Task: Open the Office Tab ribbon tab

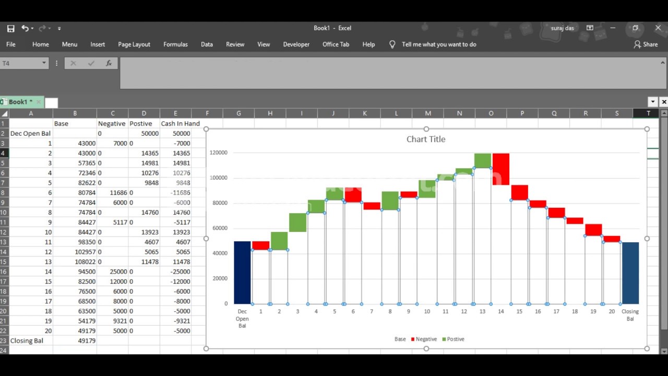Action: point(336,44)
